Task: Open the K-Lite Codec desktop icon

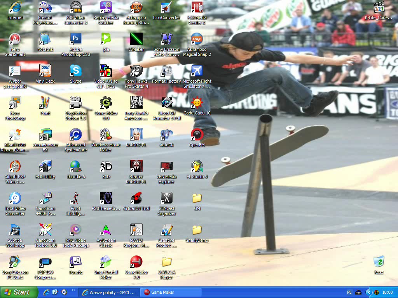Action: click(x=379, y=8)
